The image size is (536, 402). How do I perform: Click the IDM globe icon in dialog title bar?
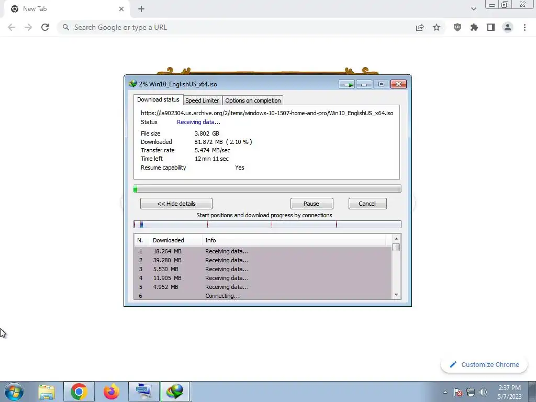[132, 84]
